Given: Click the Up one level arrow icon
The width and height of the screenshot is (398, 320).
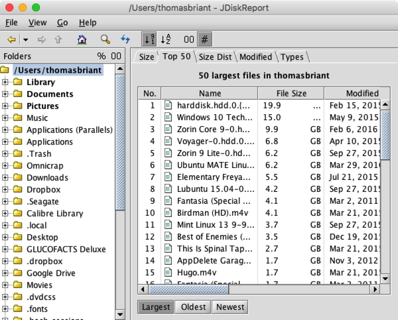Looking at the screenshot, I should point(58,40).
